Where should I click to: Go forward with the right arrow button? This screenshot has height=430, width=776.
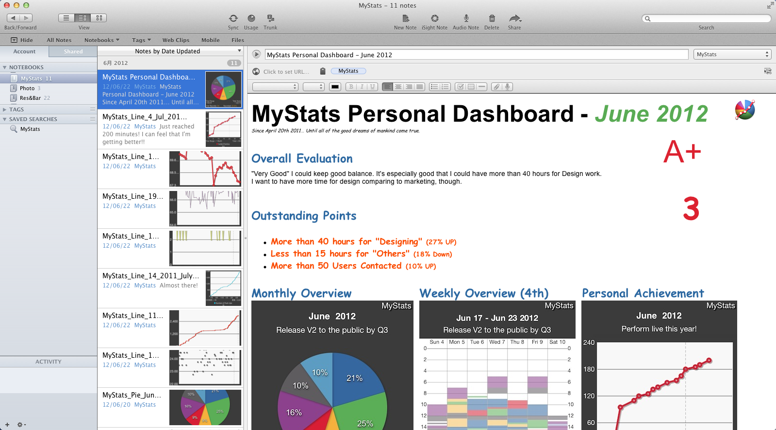(x=26, y=18)
